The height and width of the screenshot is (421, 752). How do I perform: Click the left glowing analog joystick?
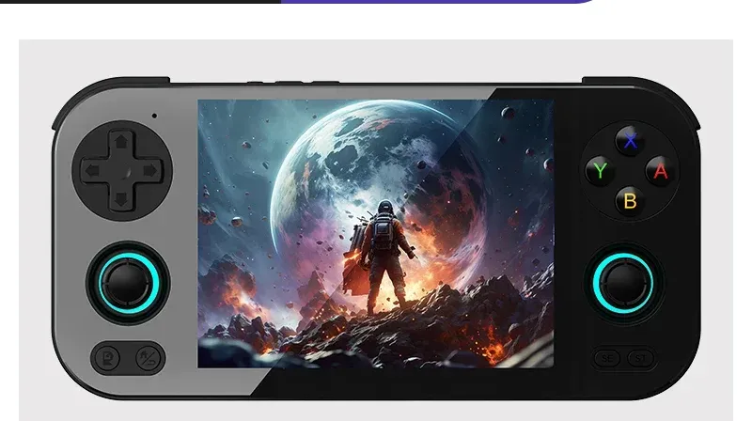(x=129, y=283)
